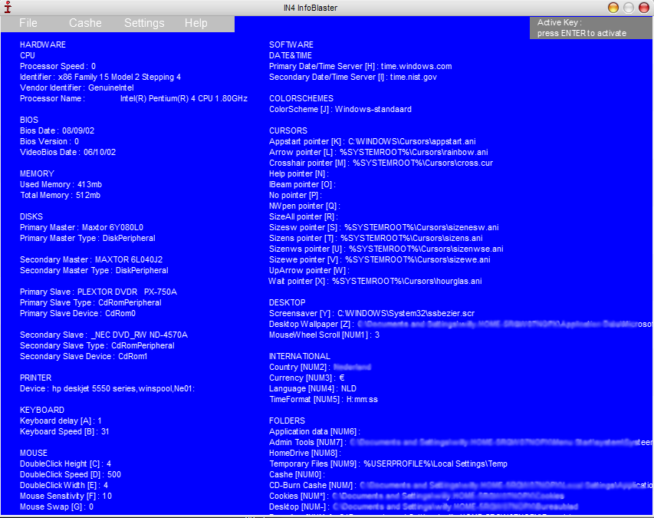The height and width of the screenshot is (518, 654).
Task: Select the Temporary Files [NUM9] entry
Action: coord(388,464)
